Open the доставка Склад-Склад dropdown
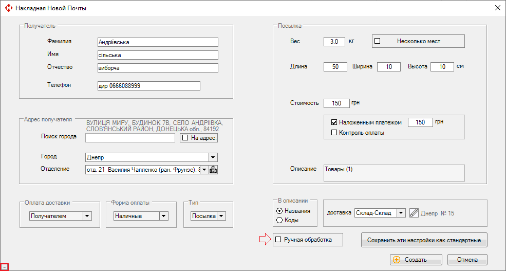This screenshot has height=271, width=506. [x=401, y=213]
